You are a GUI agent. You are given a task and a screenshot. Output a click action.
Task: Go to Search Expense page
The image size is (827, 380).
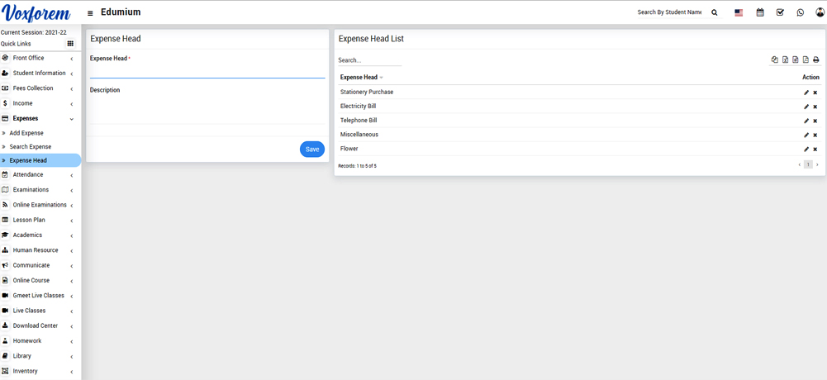30,147
